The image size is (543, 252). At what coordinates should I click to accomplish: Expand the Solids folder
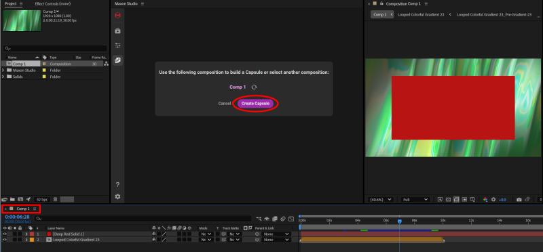(x=3, y=77)
